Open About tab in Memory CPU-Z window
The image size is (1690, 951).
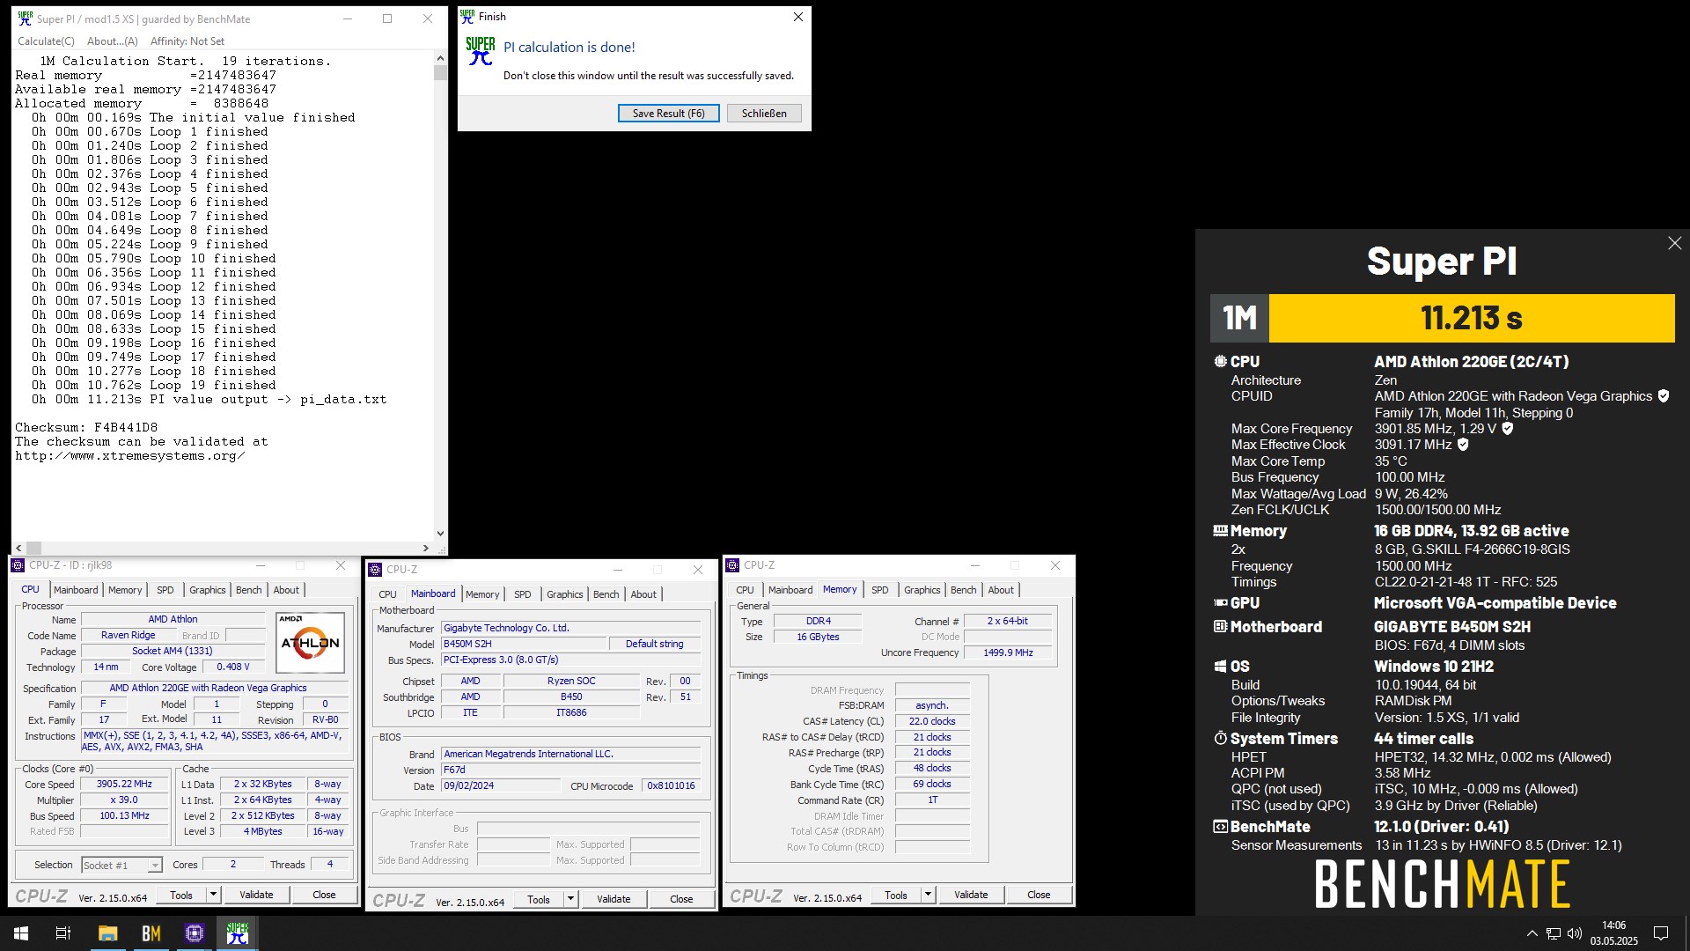pos(1000,590)
